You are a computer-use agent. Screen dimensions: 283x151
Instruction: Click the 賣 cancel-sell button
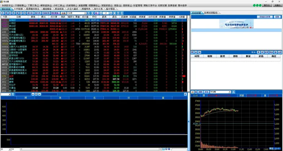262,52
